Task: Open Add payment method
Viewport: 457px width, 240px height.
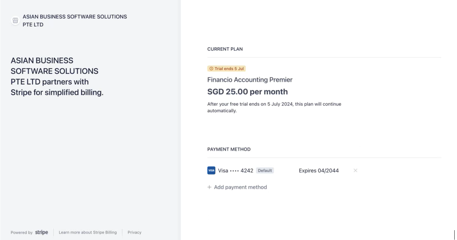Action: 237,187
